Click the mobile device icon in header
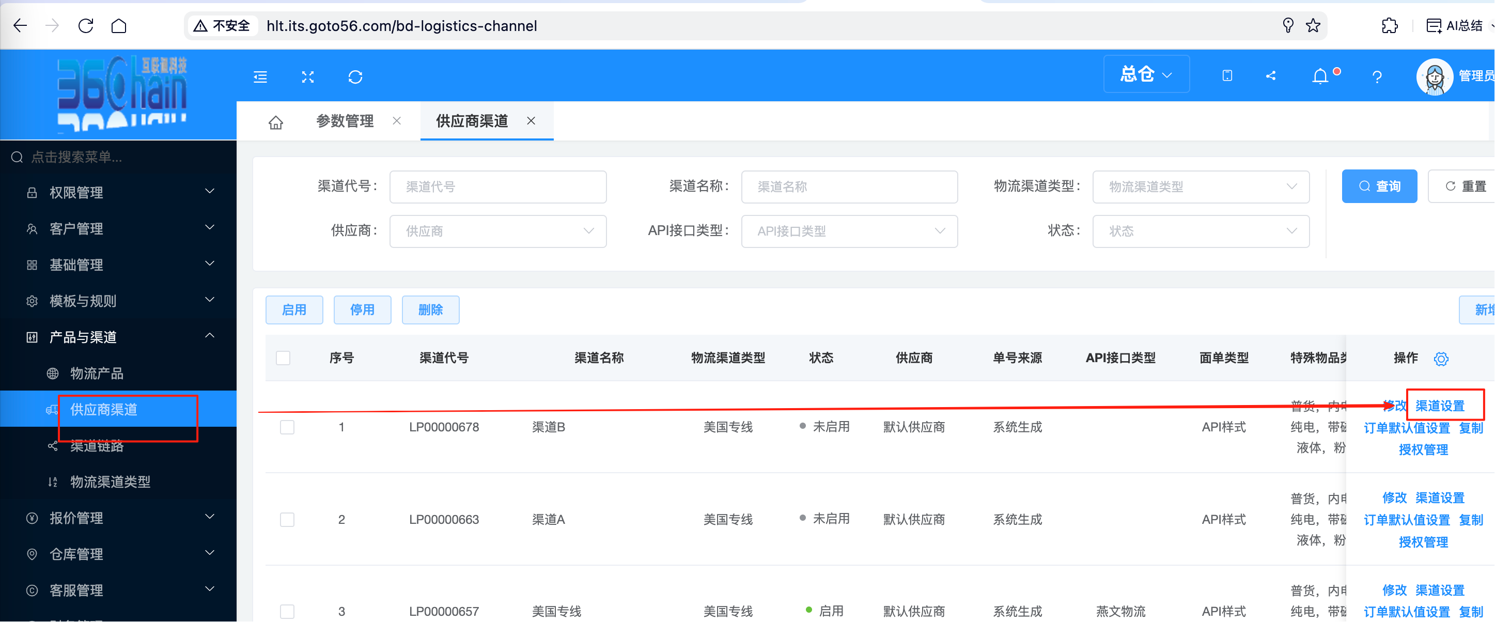 point(1227,75)
